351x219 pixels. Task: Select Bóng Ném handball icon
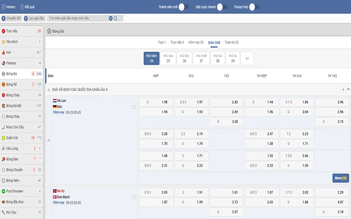(4, 180)
